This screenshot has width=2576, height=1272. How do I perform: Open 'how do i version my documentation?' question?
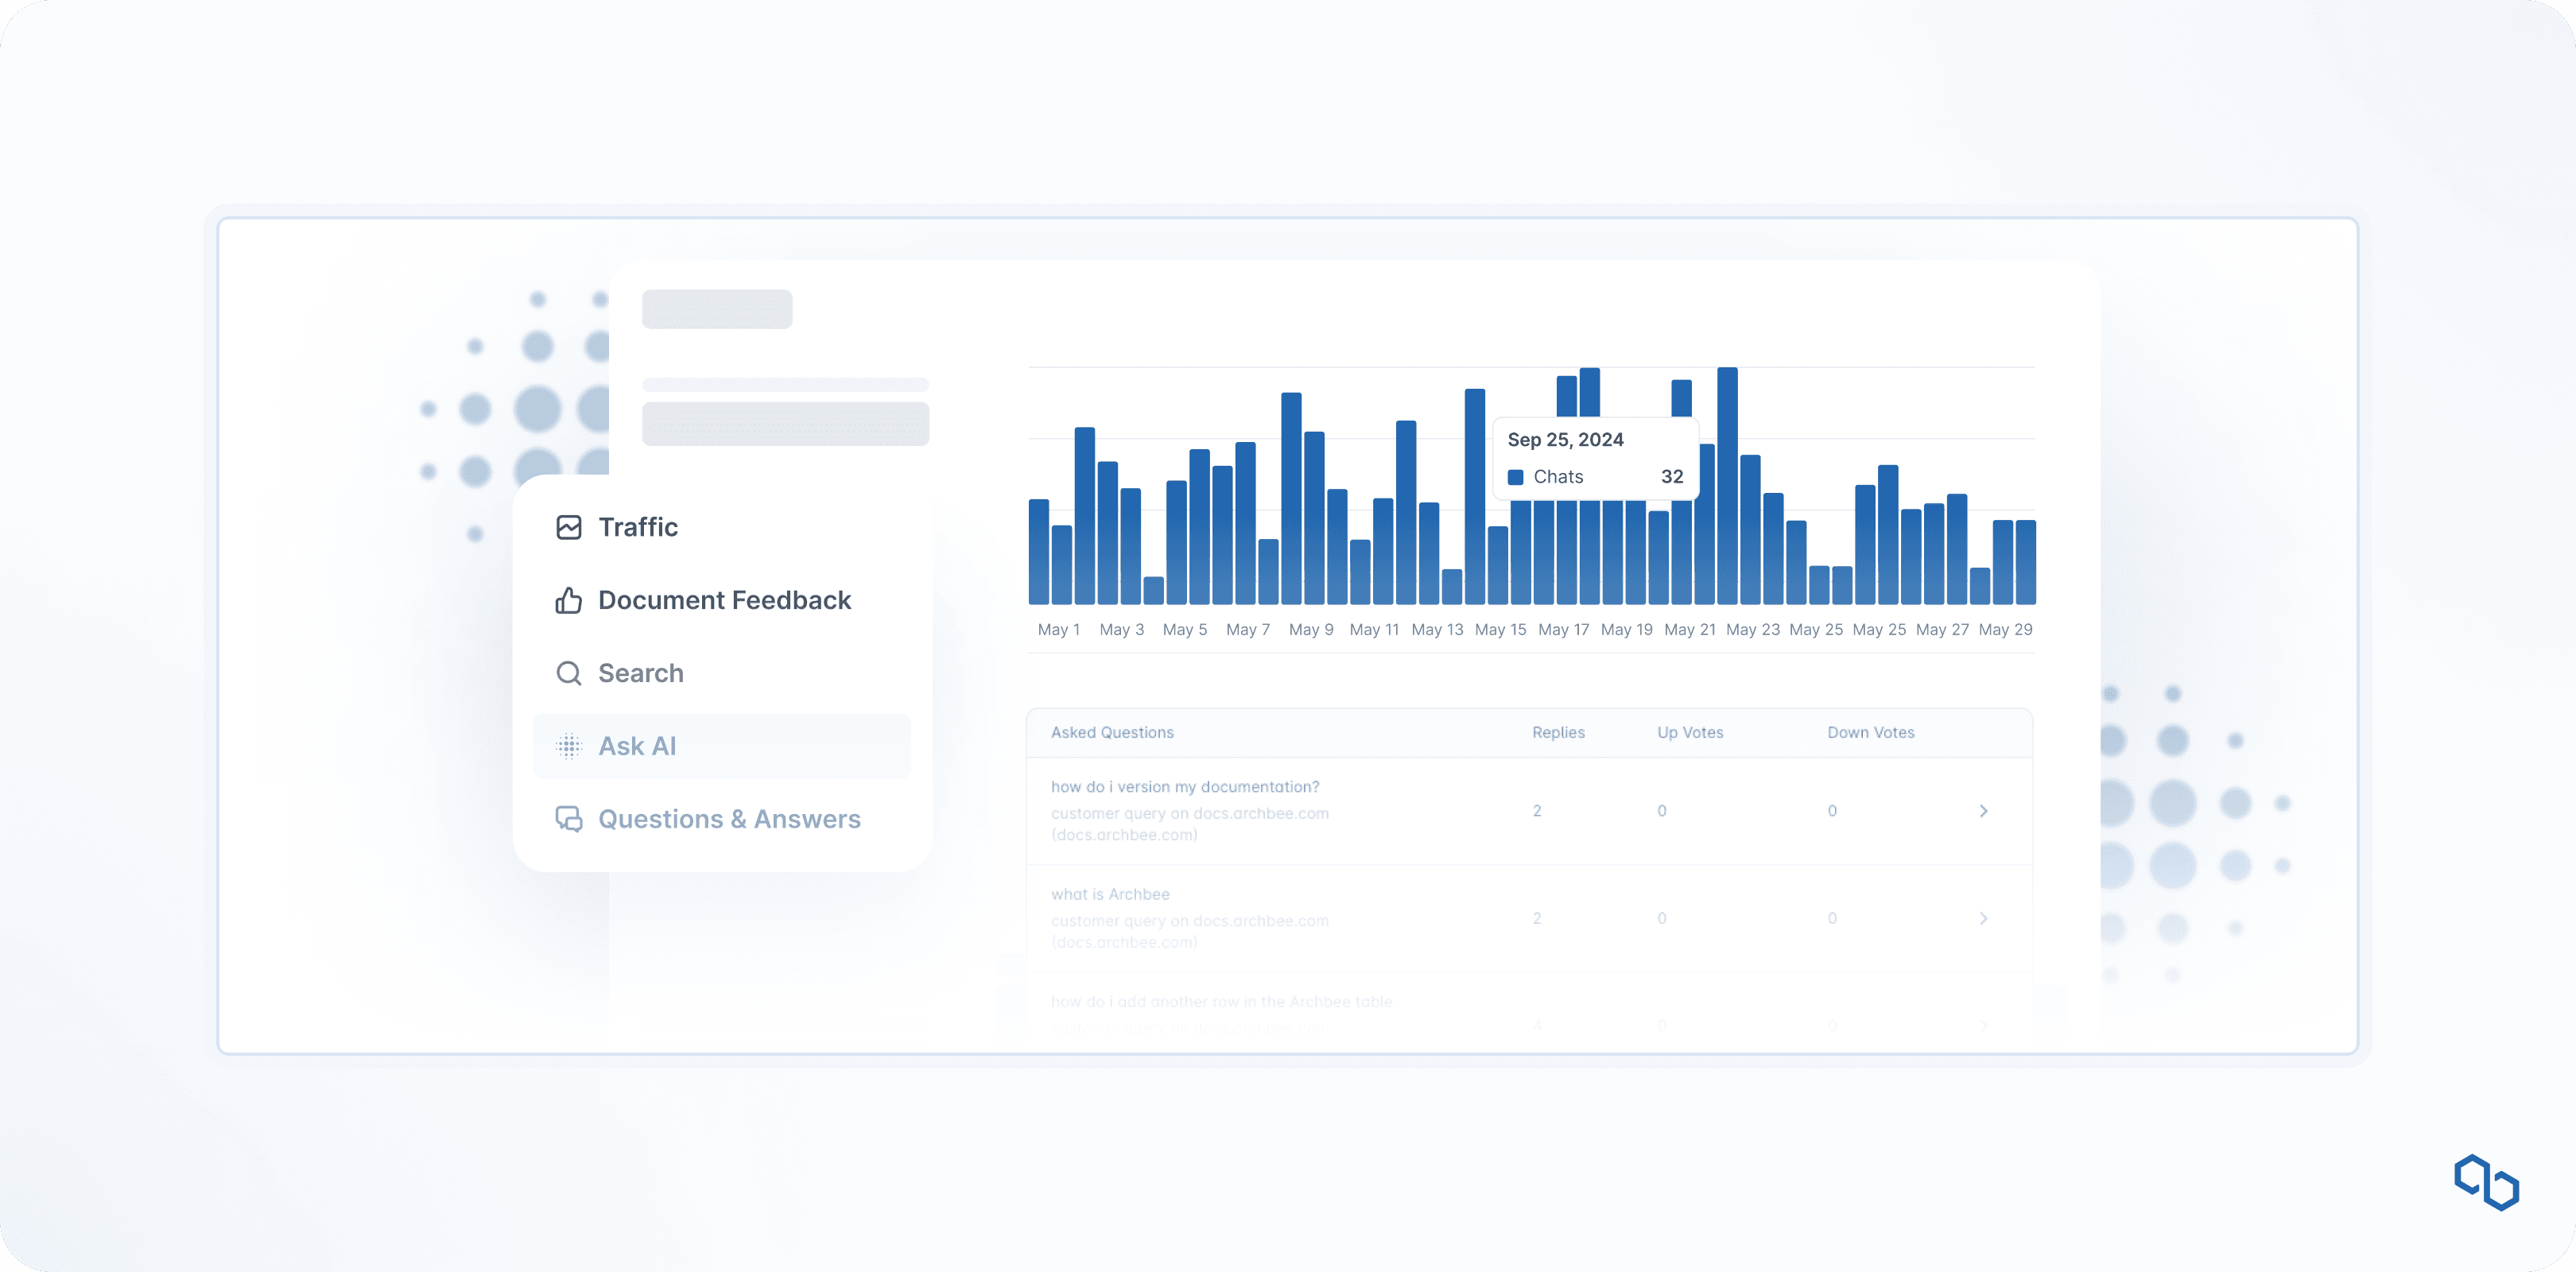click(x=1185, y=787)
